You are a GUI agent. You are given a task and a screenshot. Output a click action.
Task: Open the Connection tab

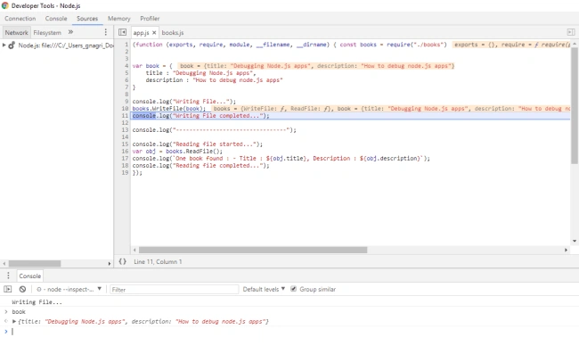20,19
